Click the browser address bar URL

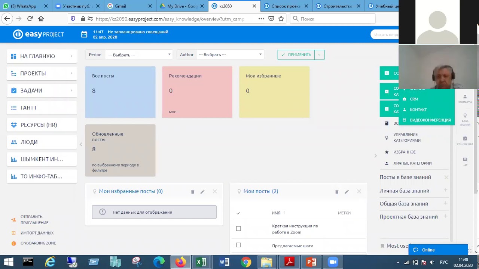pyautogui.click(x=170, y=19)
